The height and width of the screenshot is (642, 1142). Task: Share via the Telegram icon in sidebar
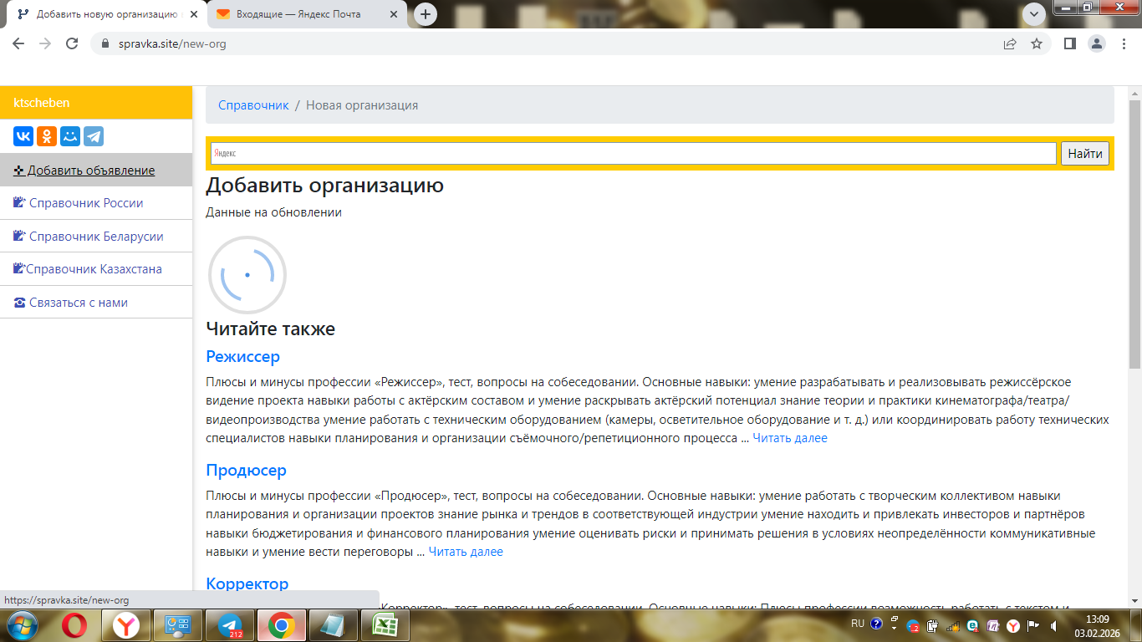[94, 136]
